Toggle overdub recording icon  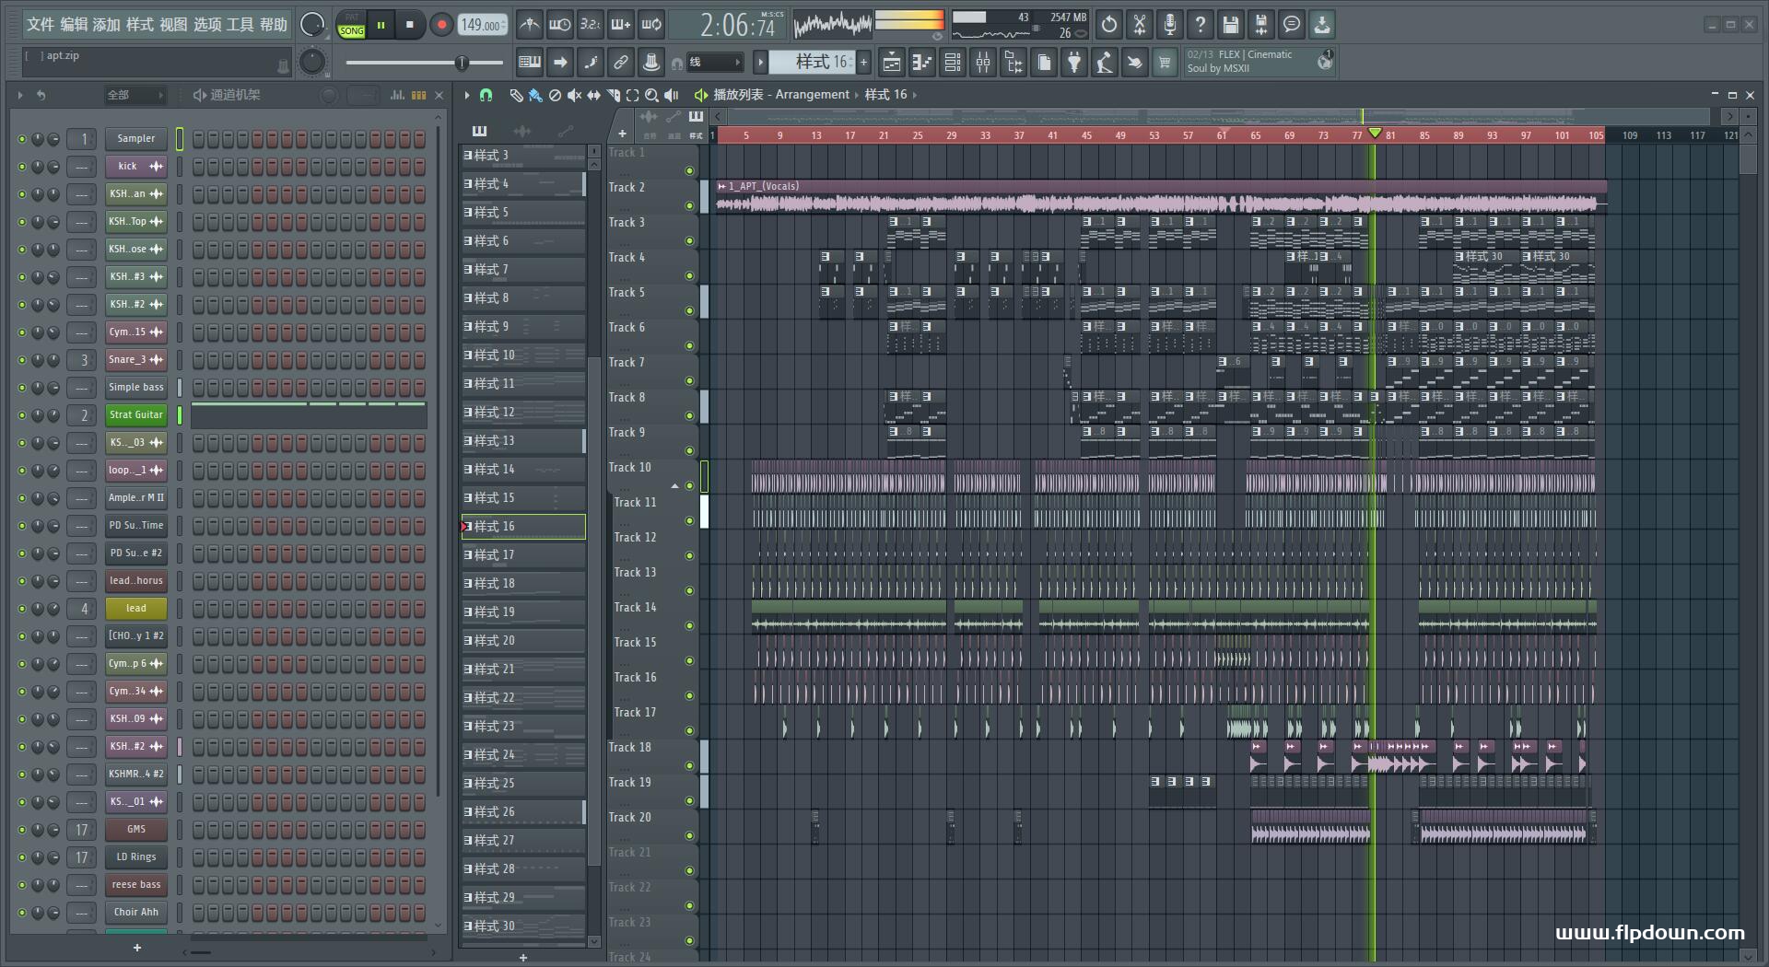(x=621, y=25)
